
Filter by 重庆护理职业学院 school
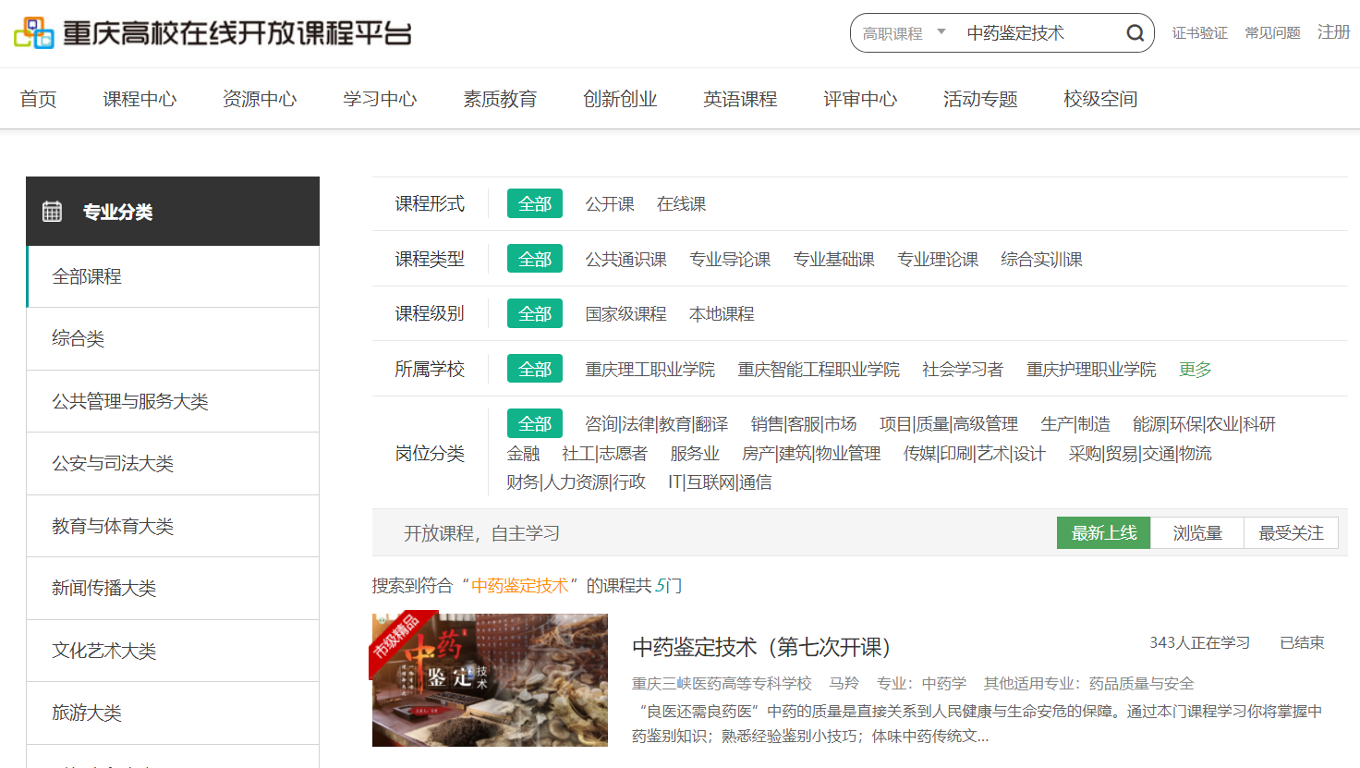point(1090,369)
